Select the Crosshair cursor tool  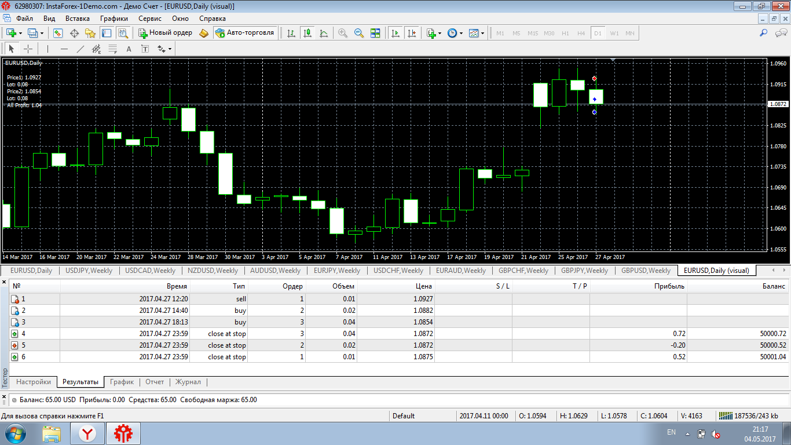[28, 49]
